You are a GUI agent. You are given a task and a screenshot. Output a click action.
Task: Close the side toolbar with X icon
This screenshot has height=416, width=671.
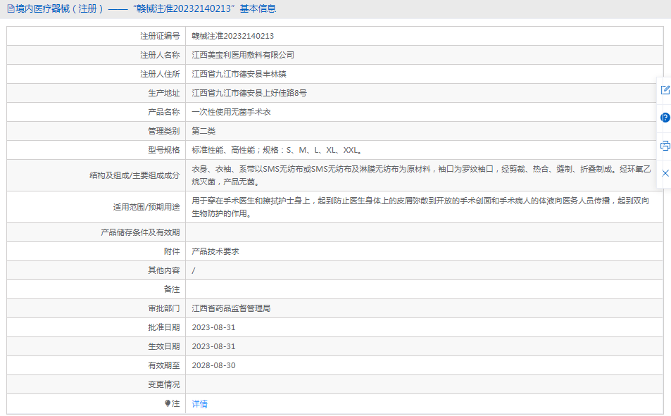(x=665, y=173)
